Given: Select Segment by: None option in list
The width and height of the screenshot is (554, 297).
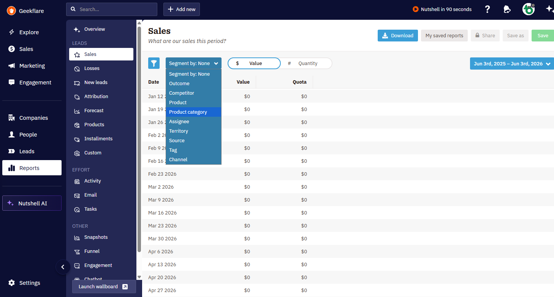Looking at the screenshot, I should click(x=193, y=74).
